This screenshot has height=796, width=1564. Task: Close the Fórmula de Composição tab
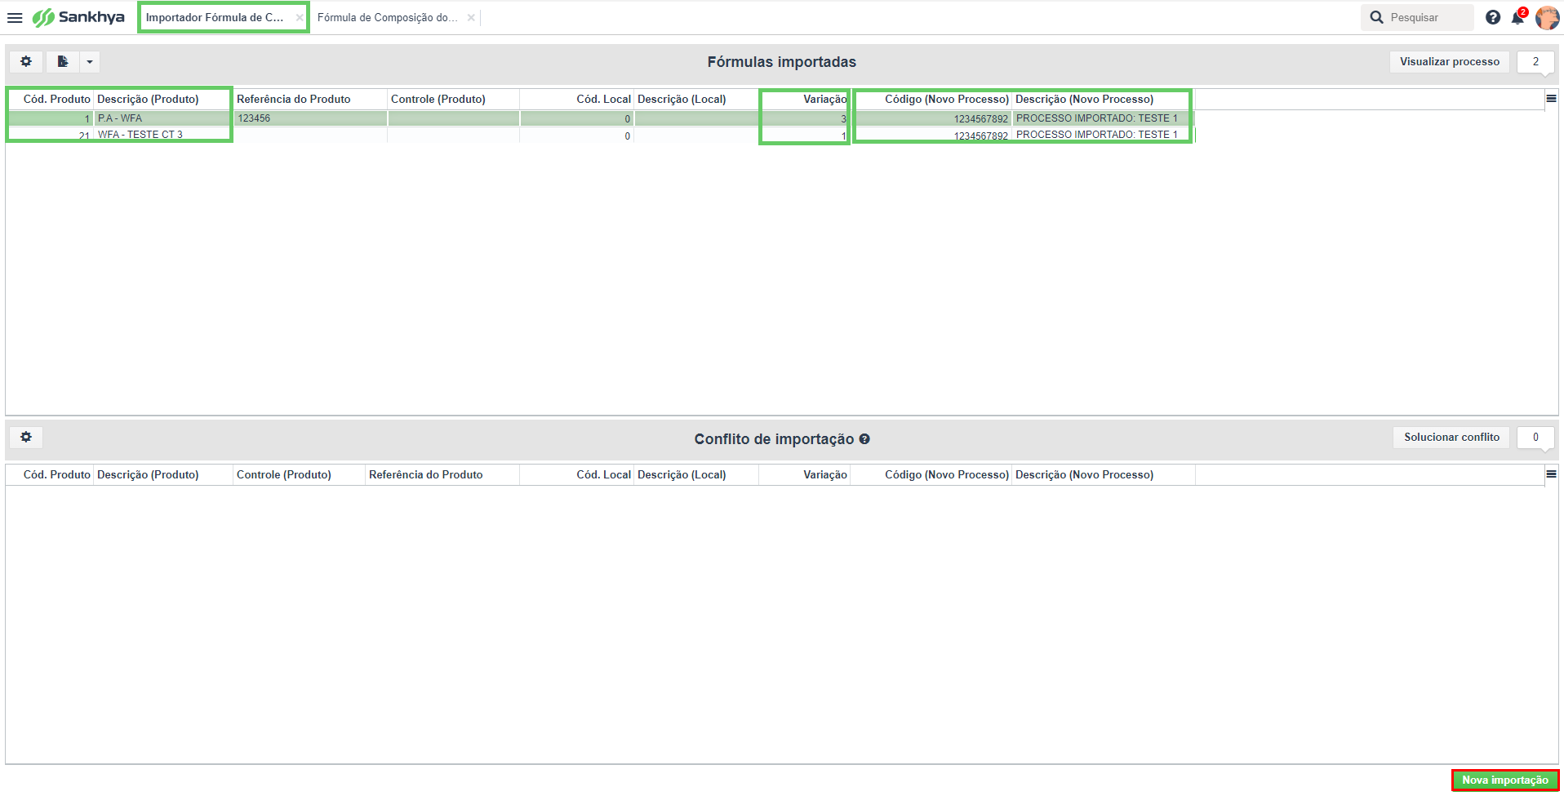pos(471,17)
